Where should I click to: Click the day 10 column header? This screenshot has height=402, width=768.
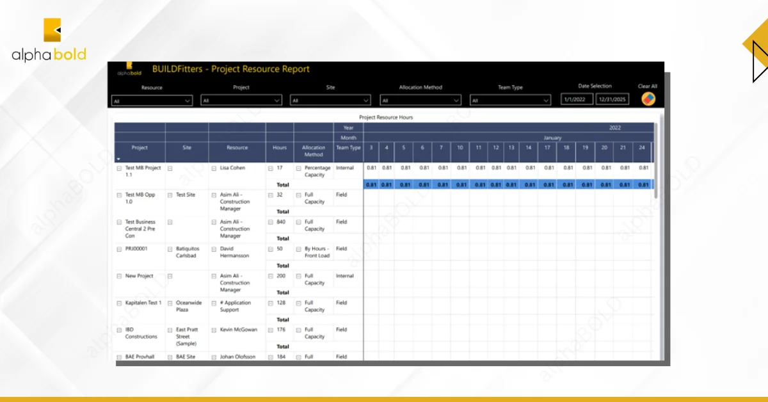(460, 147)
